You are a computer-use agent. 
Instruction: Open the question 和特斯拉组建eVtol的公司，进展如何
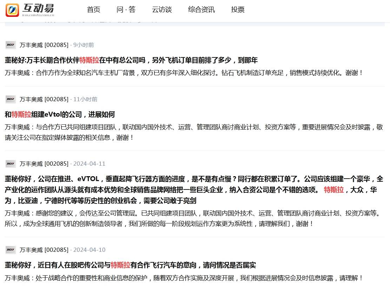click(60, 115)
